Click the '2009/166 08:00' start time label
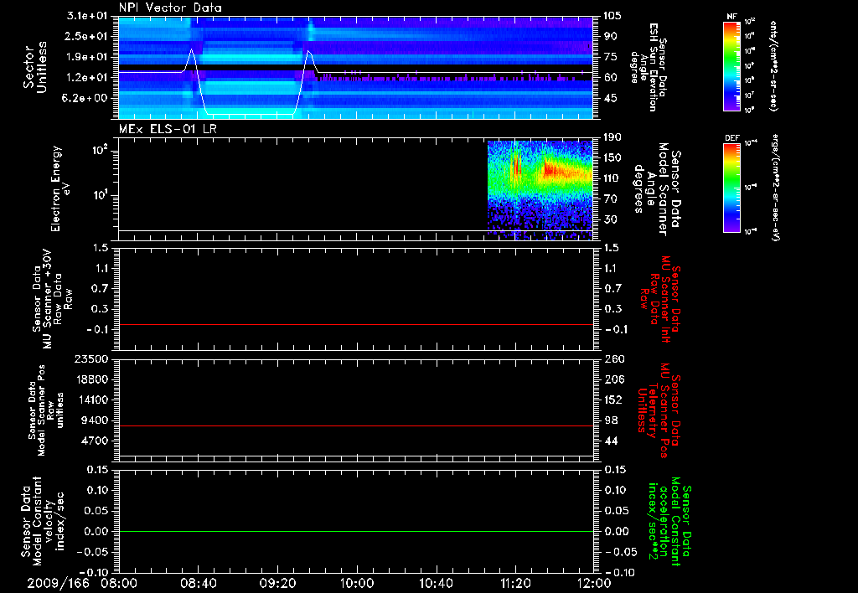 (82, 583)
